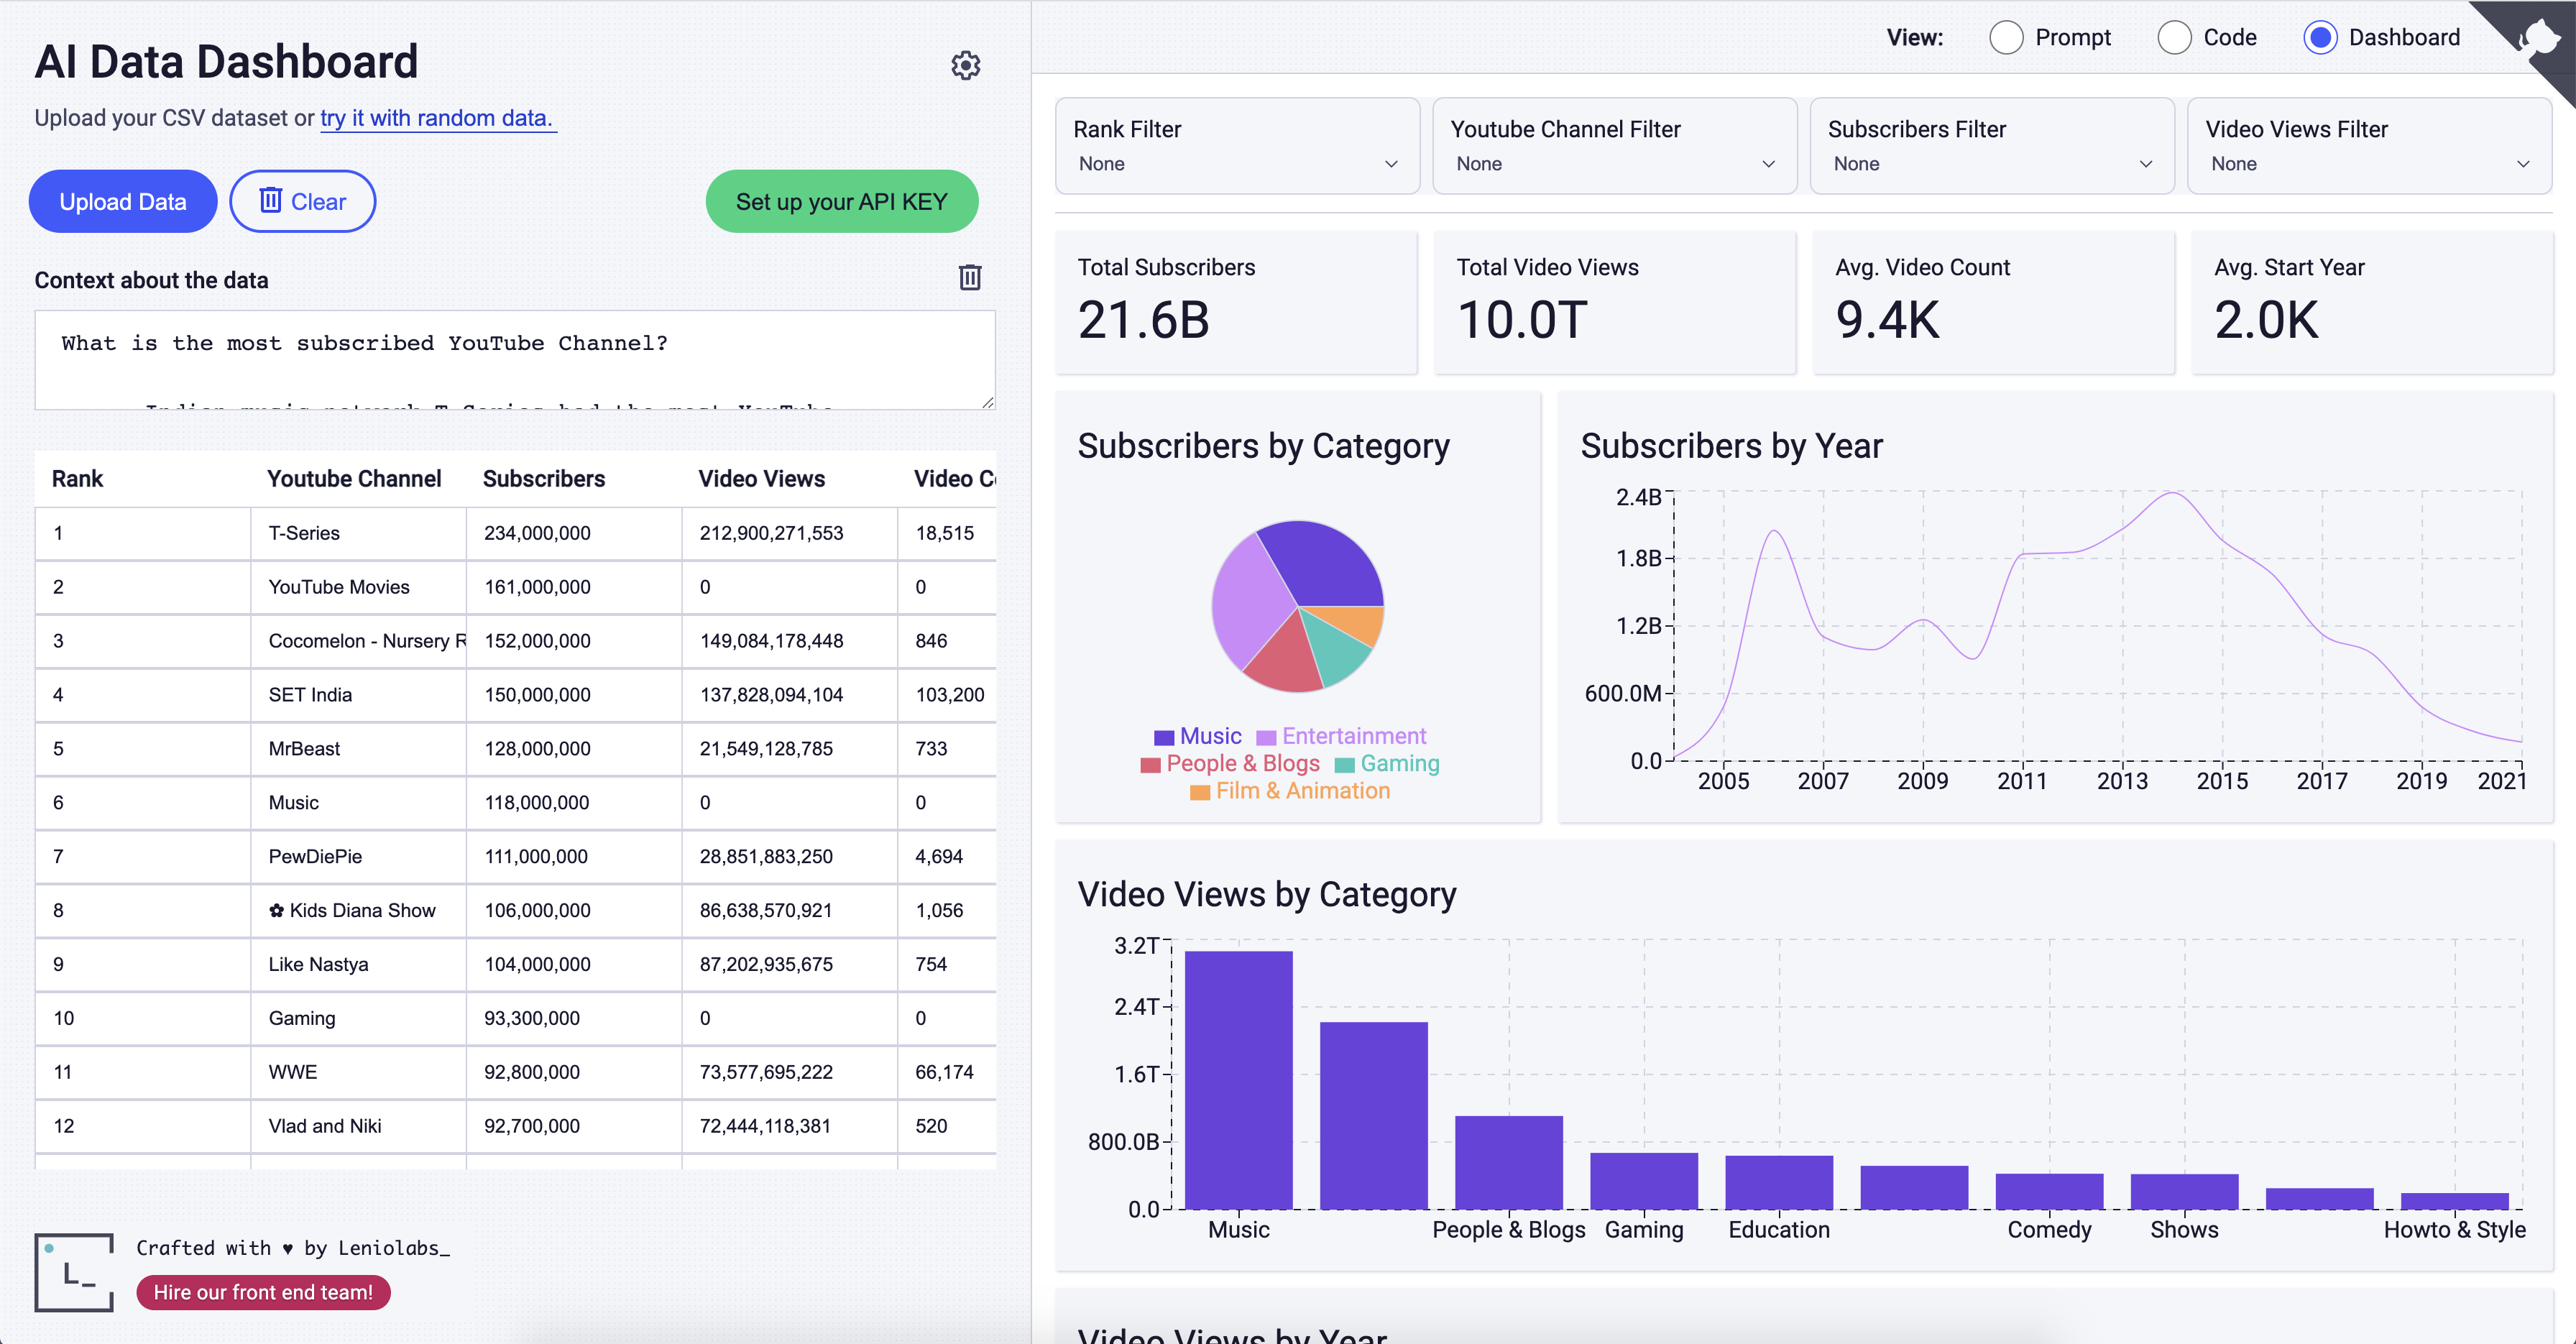Select the Like Nastya table cell

tap(358, 965)
